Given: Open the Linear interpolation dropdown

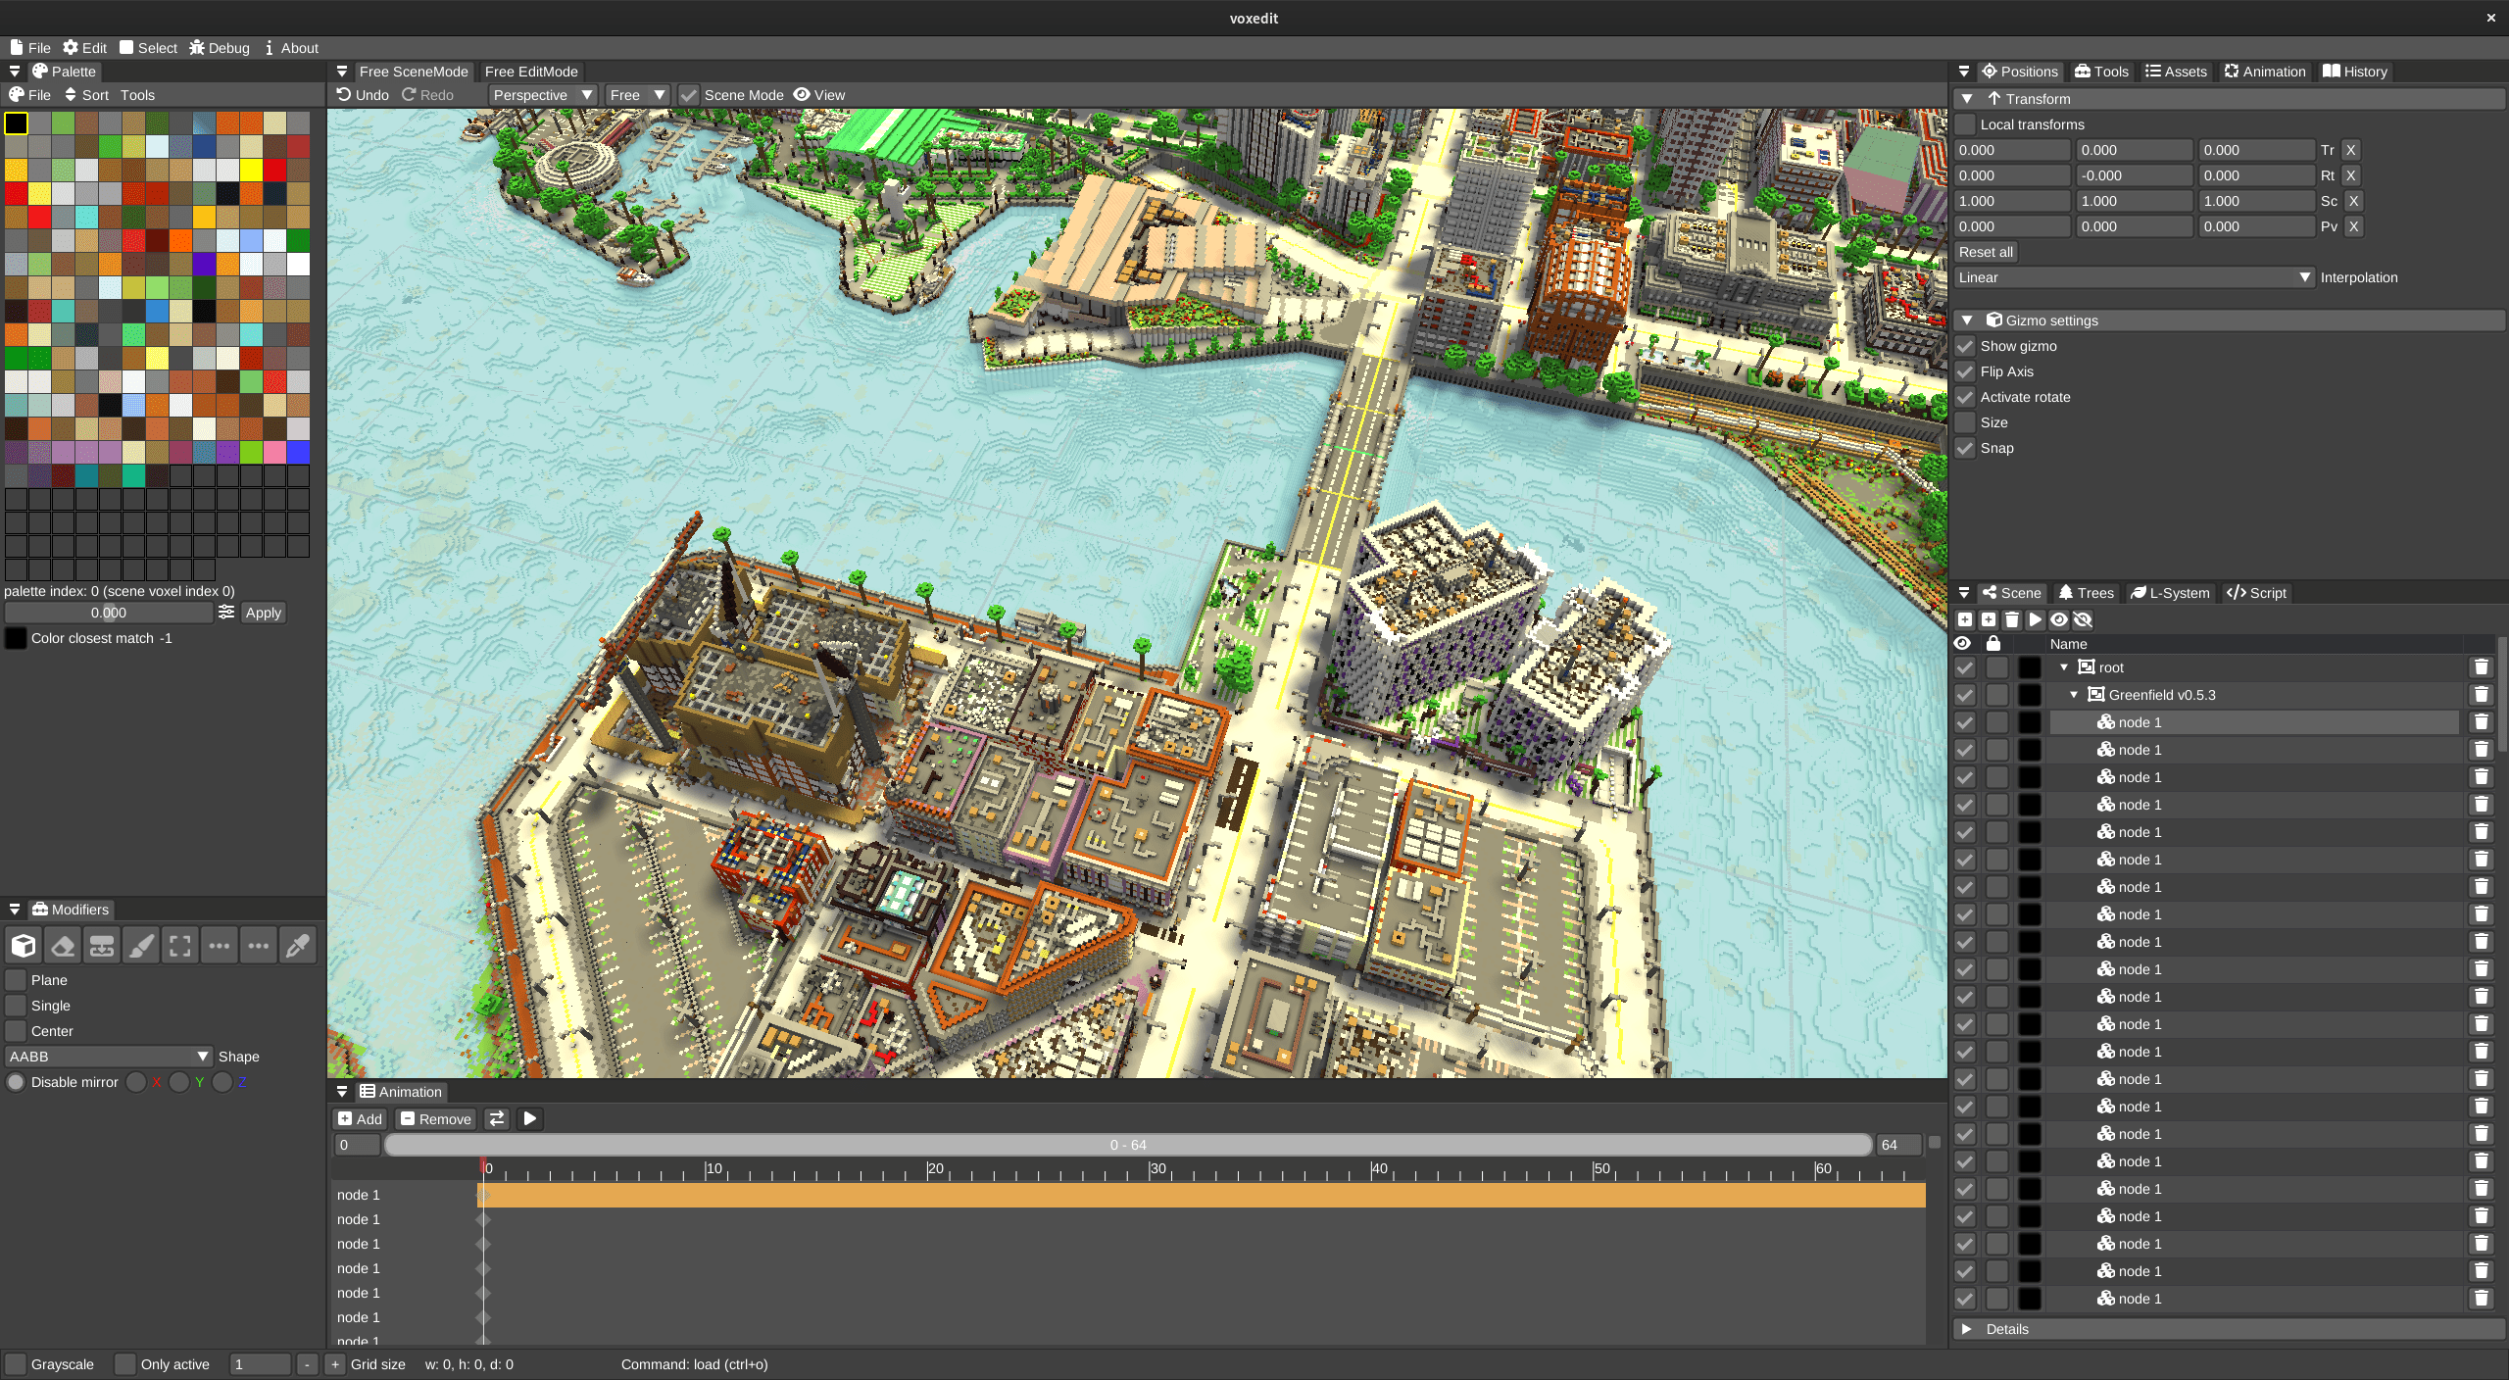Looking at the screenshot, I should click(x=2133, y=277).
